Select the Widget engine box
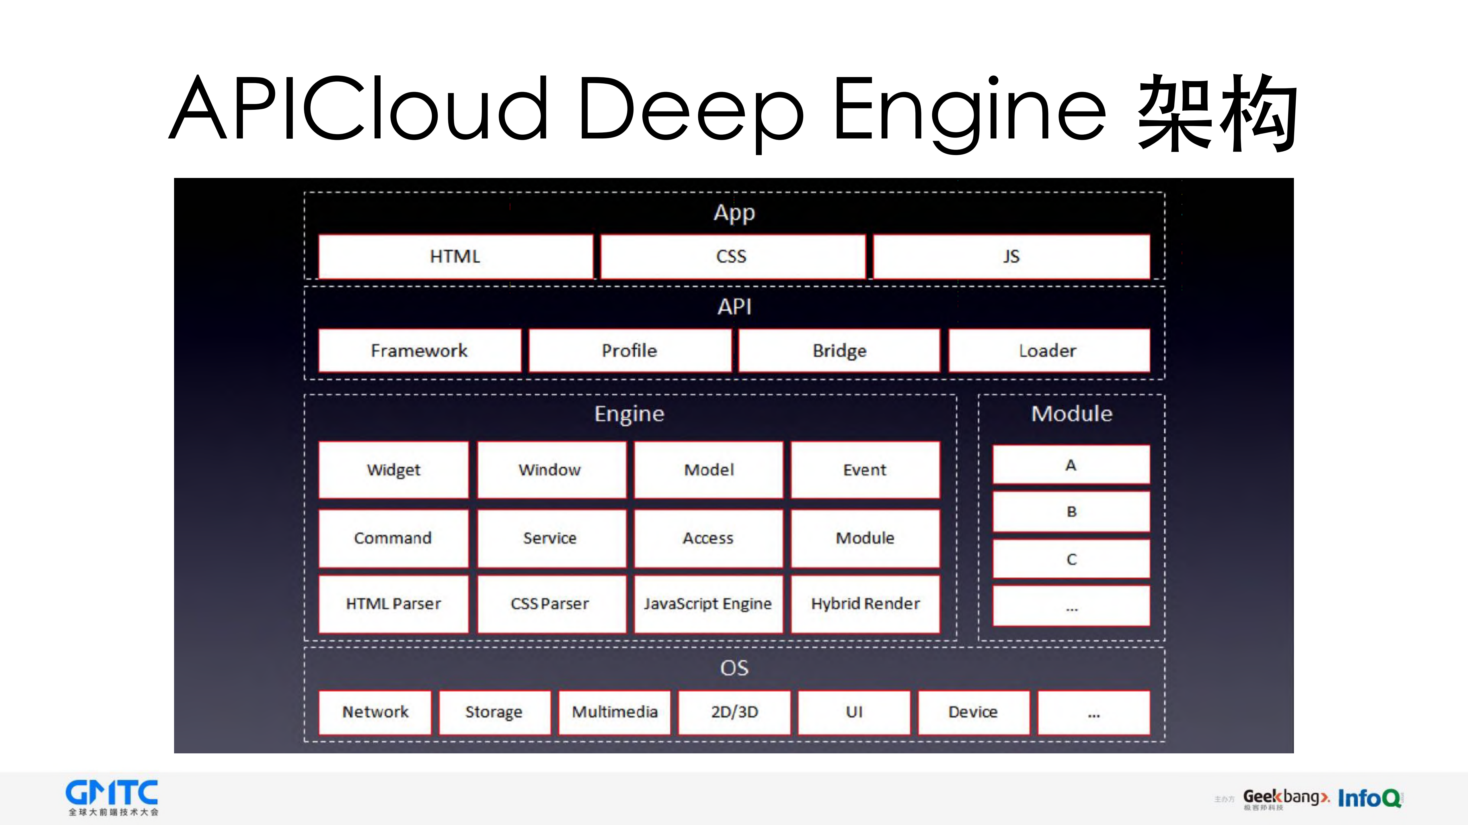The image size is (1468, 825). tap(393, 470)
